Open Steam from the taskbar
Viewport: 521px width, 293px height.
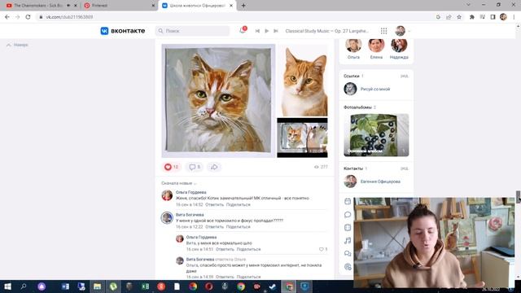[x=273, y=286]
